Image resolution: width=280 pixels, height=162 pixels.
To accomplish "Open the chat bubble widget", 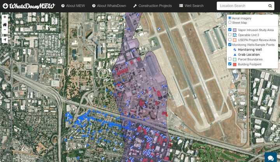I will (x=271, y=158).
